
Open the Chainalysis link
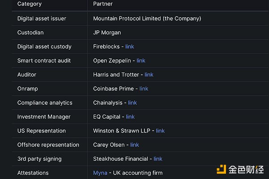point(132,102)
